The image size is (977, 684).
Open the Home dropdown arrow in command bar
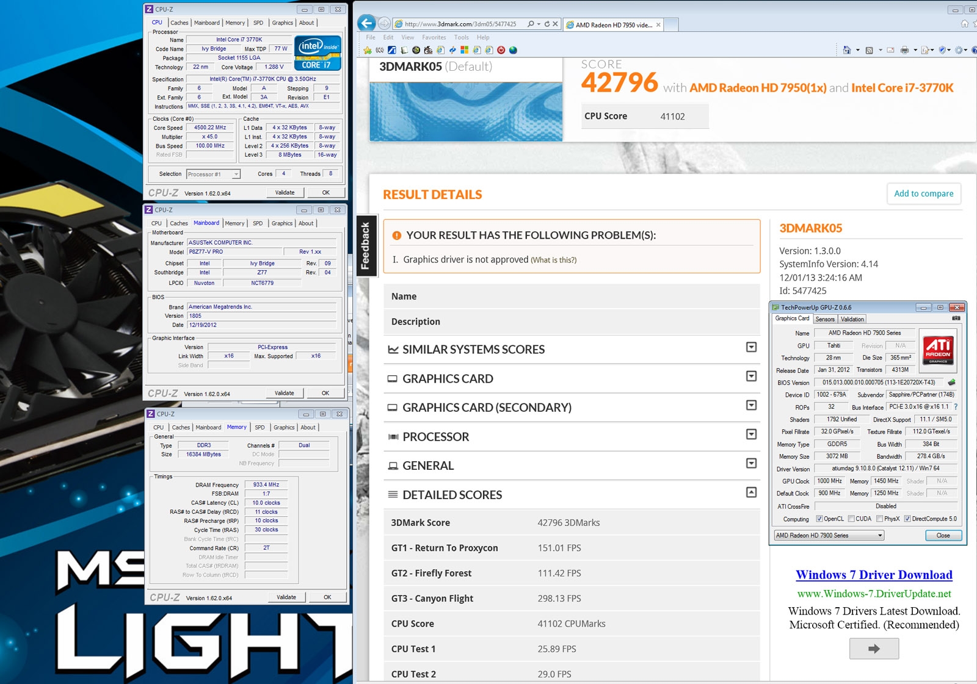(x=857, y=50)
